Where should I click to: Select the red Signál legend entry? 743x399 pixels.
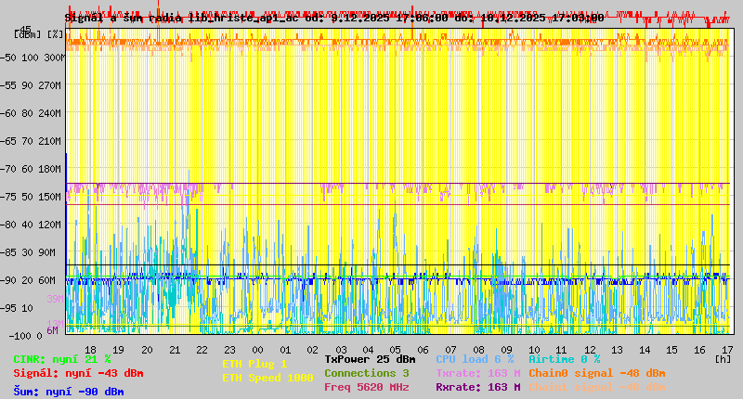(78, 373)
